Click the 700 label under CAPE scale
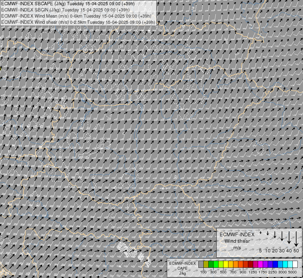This screenshot has width=303, height=278. pyautogui.click(x=233, y=272)
